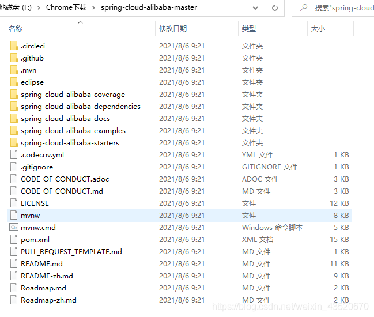Screen dimensions: 374x317
Task: Click spring-cloud-alibaba-master breadcrumb segment
Action: [149, 7]
